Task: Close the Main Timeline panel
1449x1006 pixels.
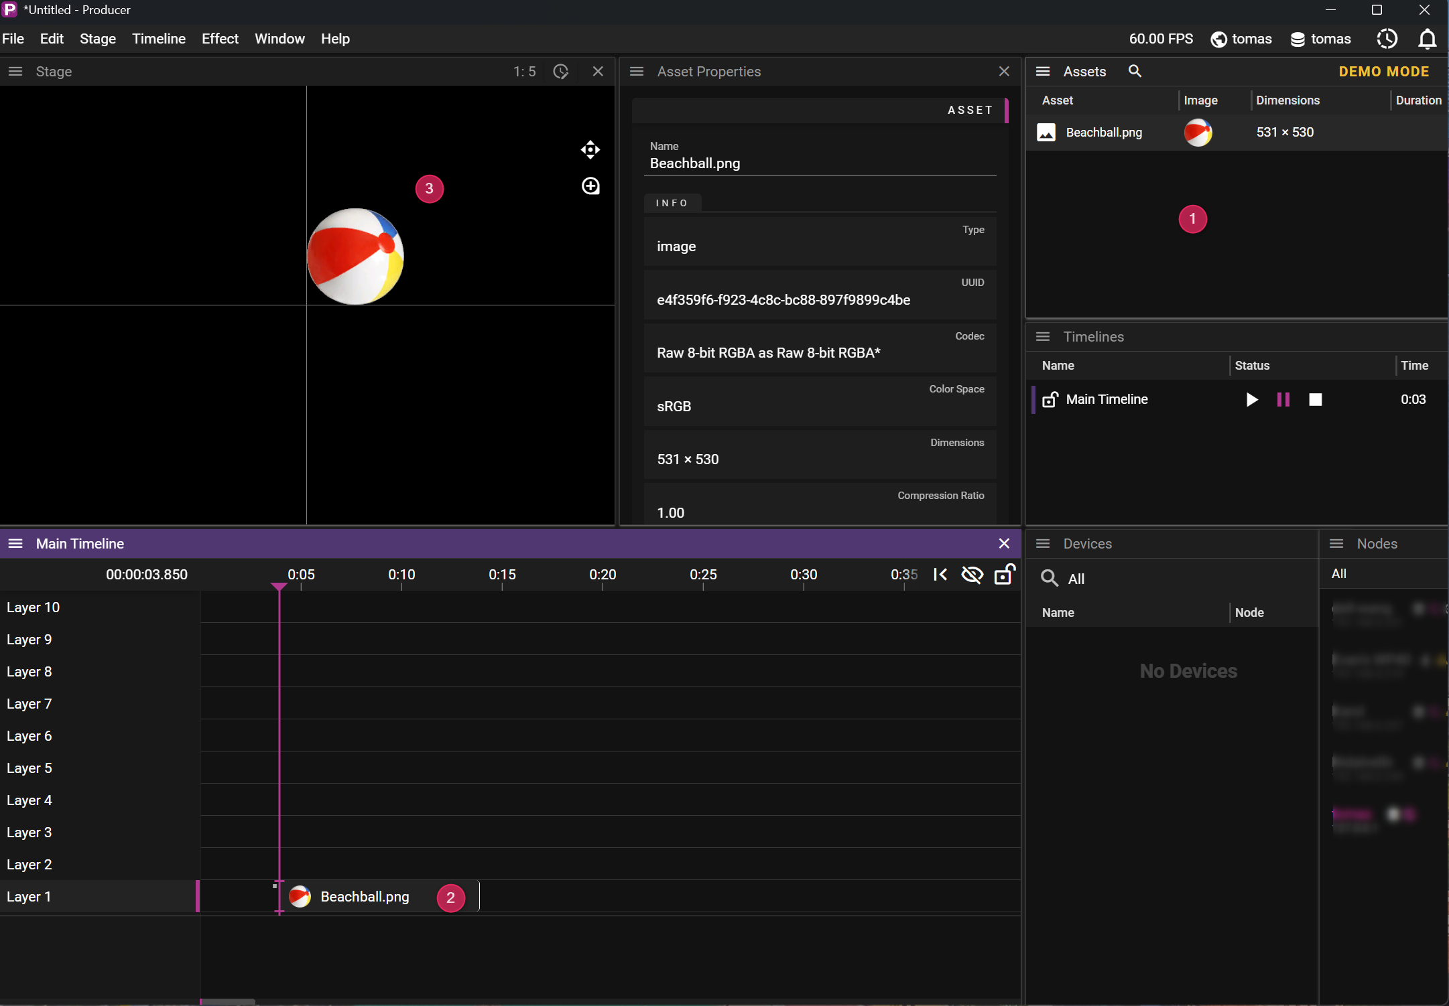Action: pos(1004,544)
